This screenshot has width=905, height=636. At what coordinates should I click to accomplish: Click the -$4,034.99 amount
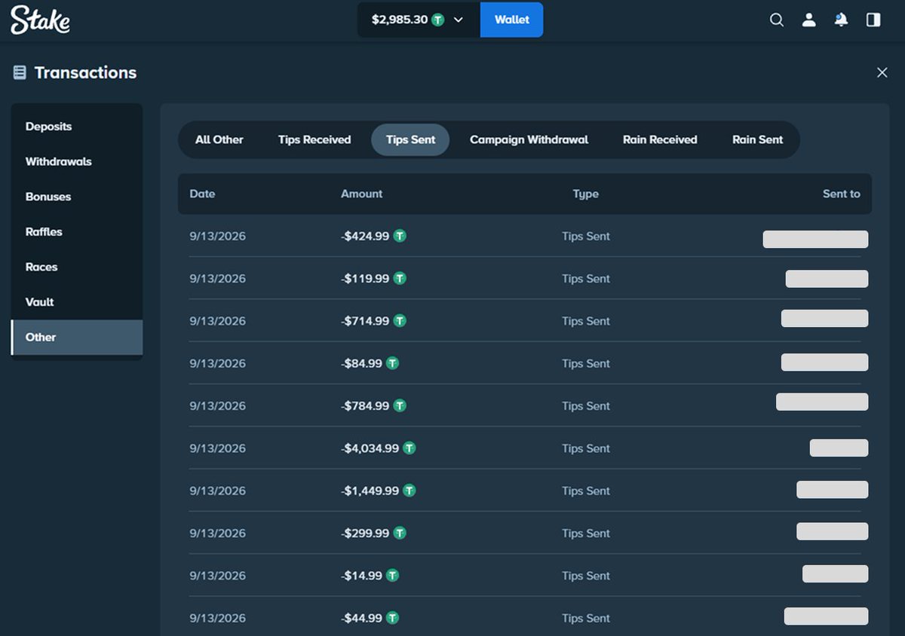pos(370,448)
